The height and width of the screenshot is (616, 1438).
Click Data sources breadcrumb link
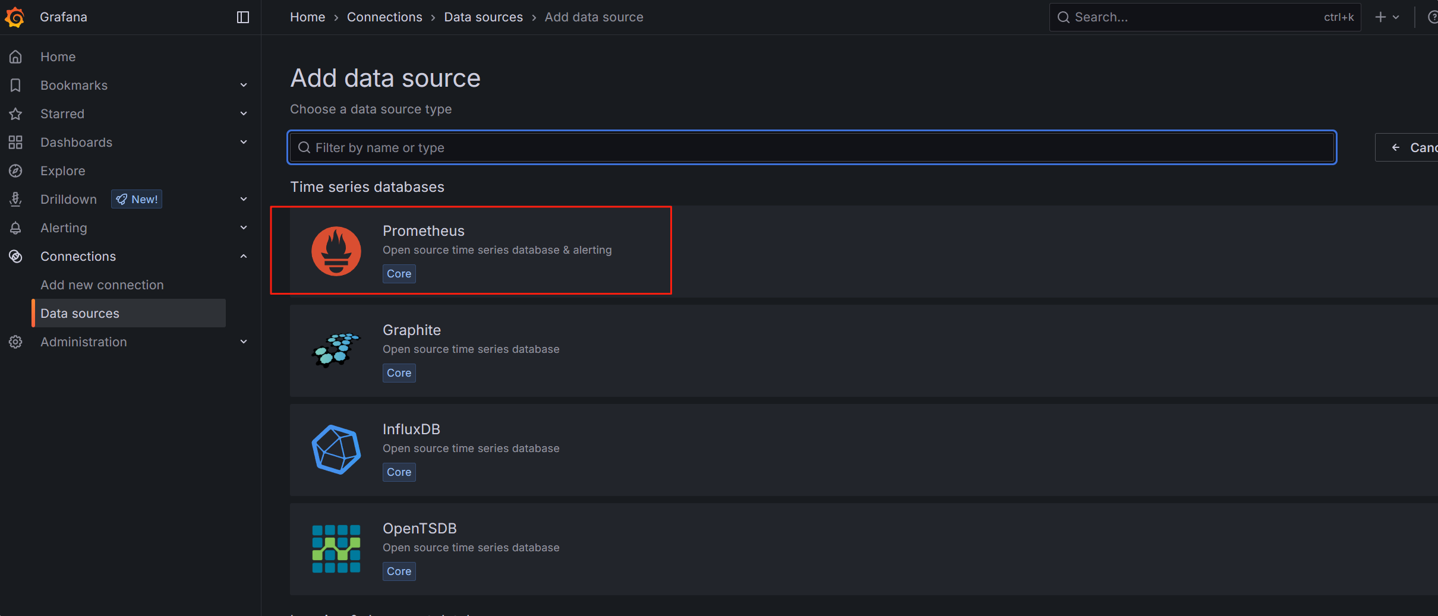point(484,17)
